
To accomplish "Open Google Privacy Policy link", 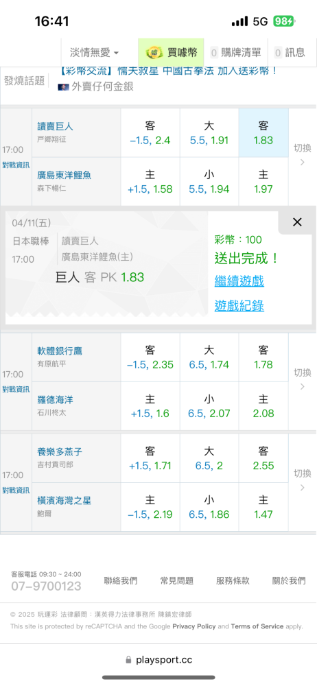I will click(x=194, y=626).
